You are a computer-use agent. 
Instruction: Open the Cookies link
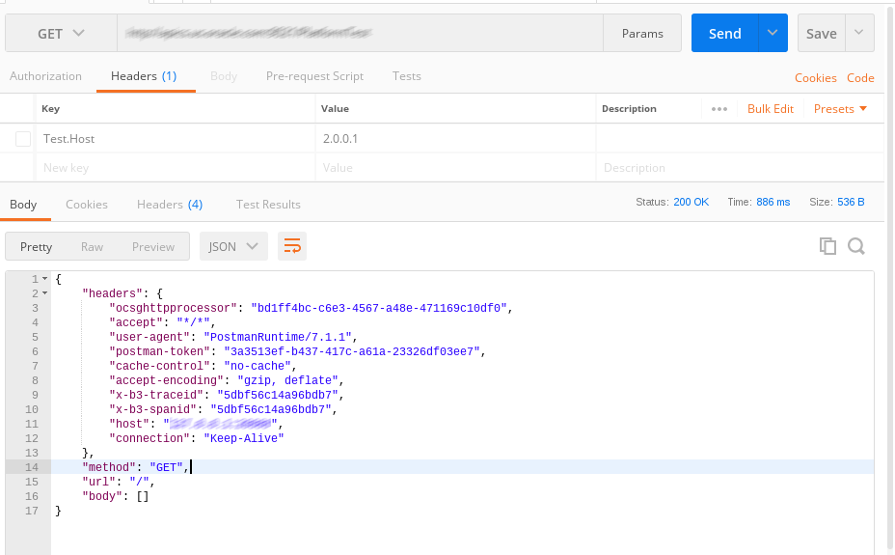tap(816, 78)
